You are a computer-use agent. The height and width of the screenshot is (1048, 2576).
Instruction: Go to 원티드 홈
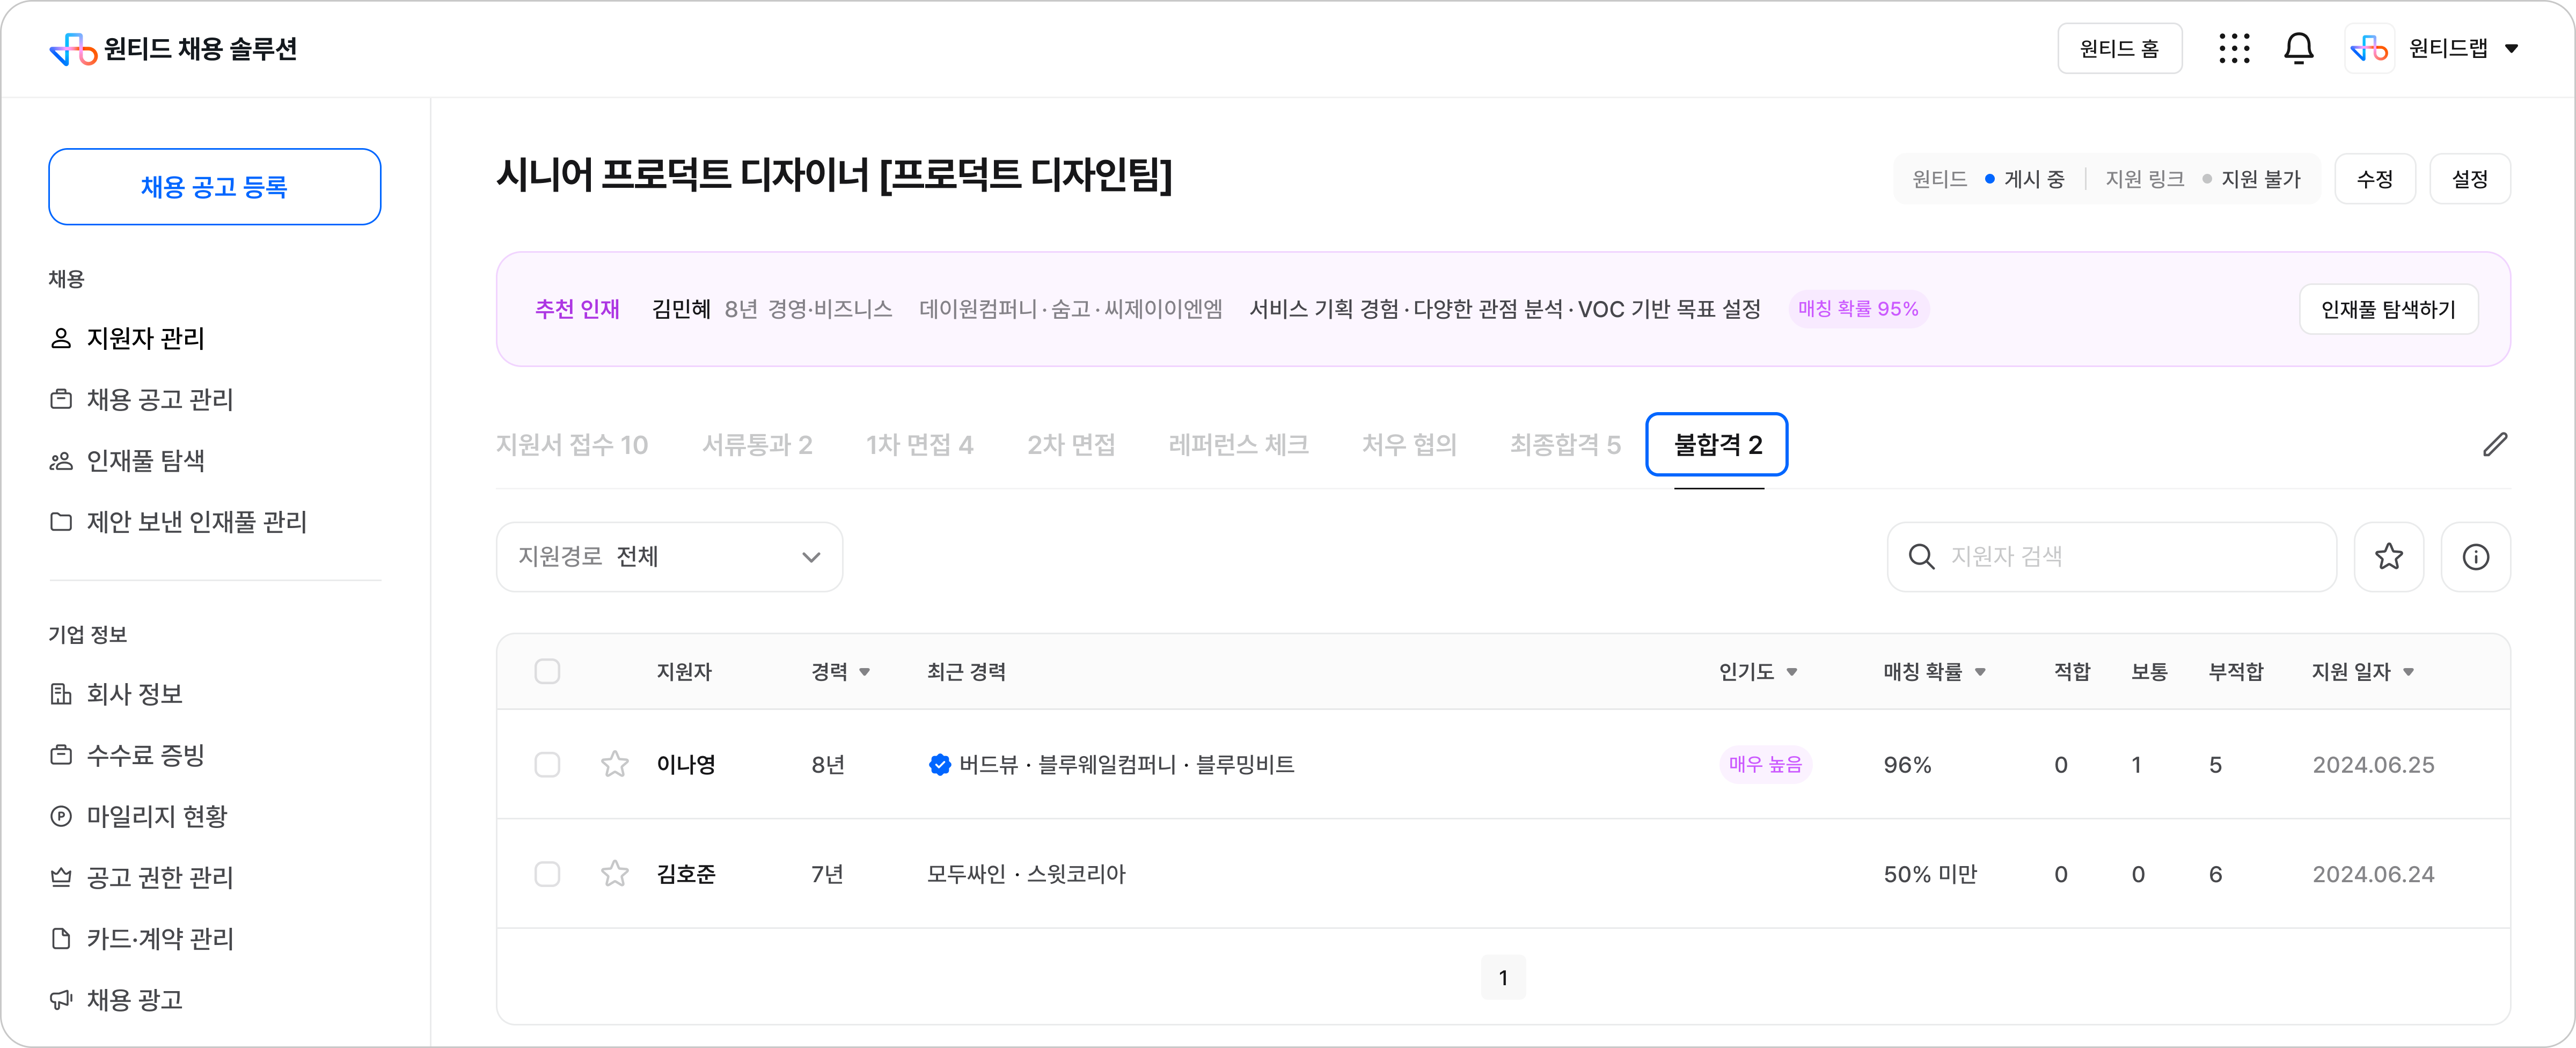(2119, 48)
